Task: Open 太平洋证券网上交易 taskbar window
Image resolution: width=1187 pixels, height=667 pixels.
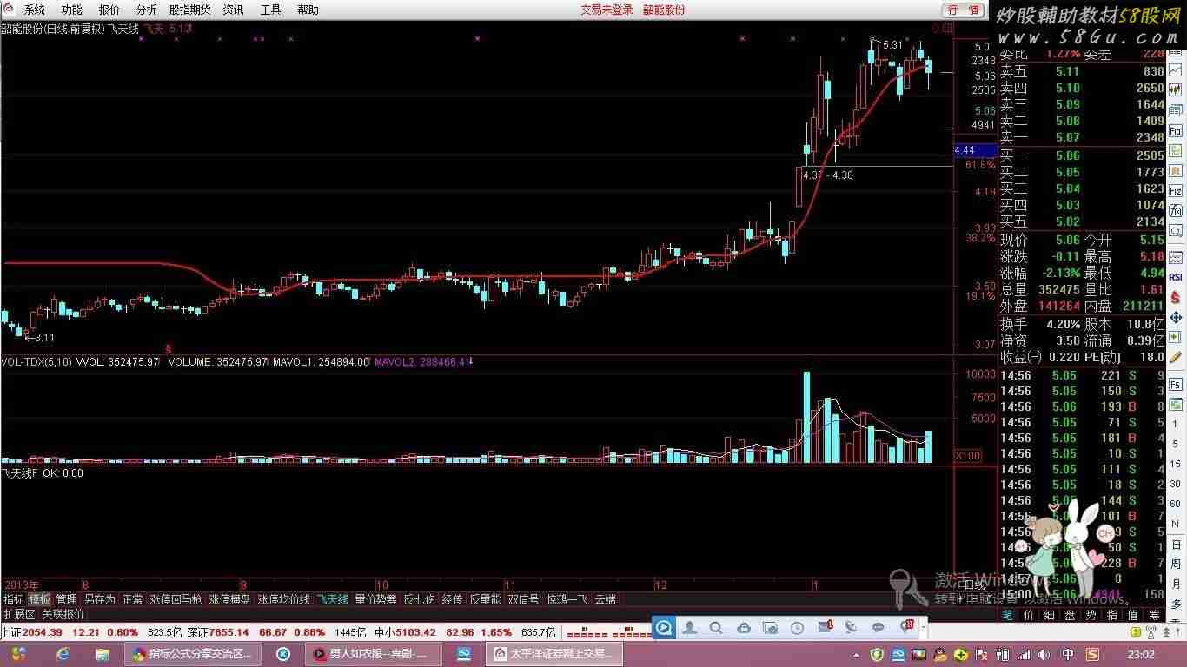Action: coord(554,654)
